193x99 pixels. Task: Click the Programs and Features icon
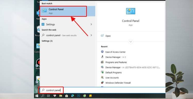point(102,62)
